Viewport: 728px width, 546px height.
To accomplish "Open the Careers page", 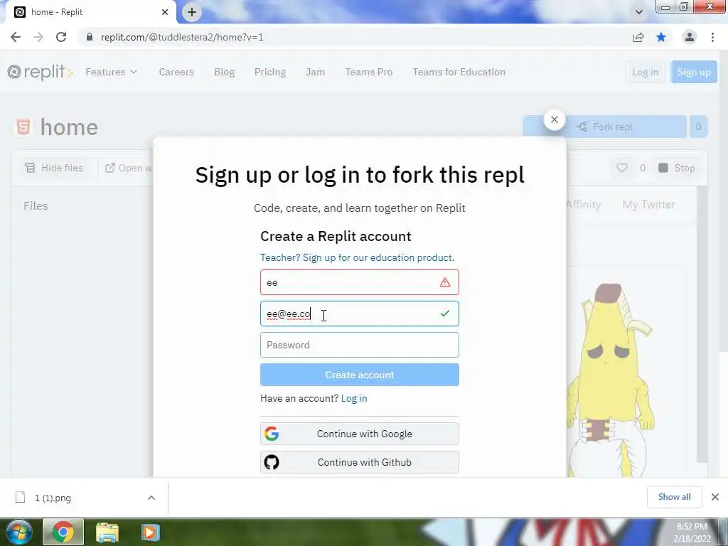I will coord(176,72).
